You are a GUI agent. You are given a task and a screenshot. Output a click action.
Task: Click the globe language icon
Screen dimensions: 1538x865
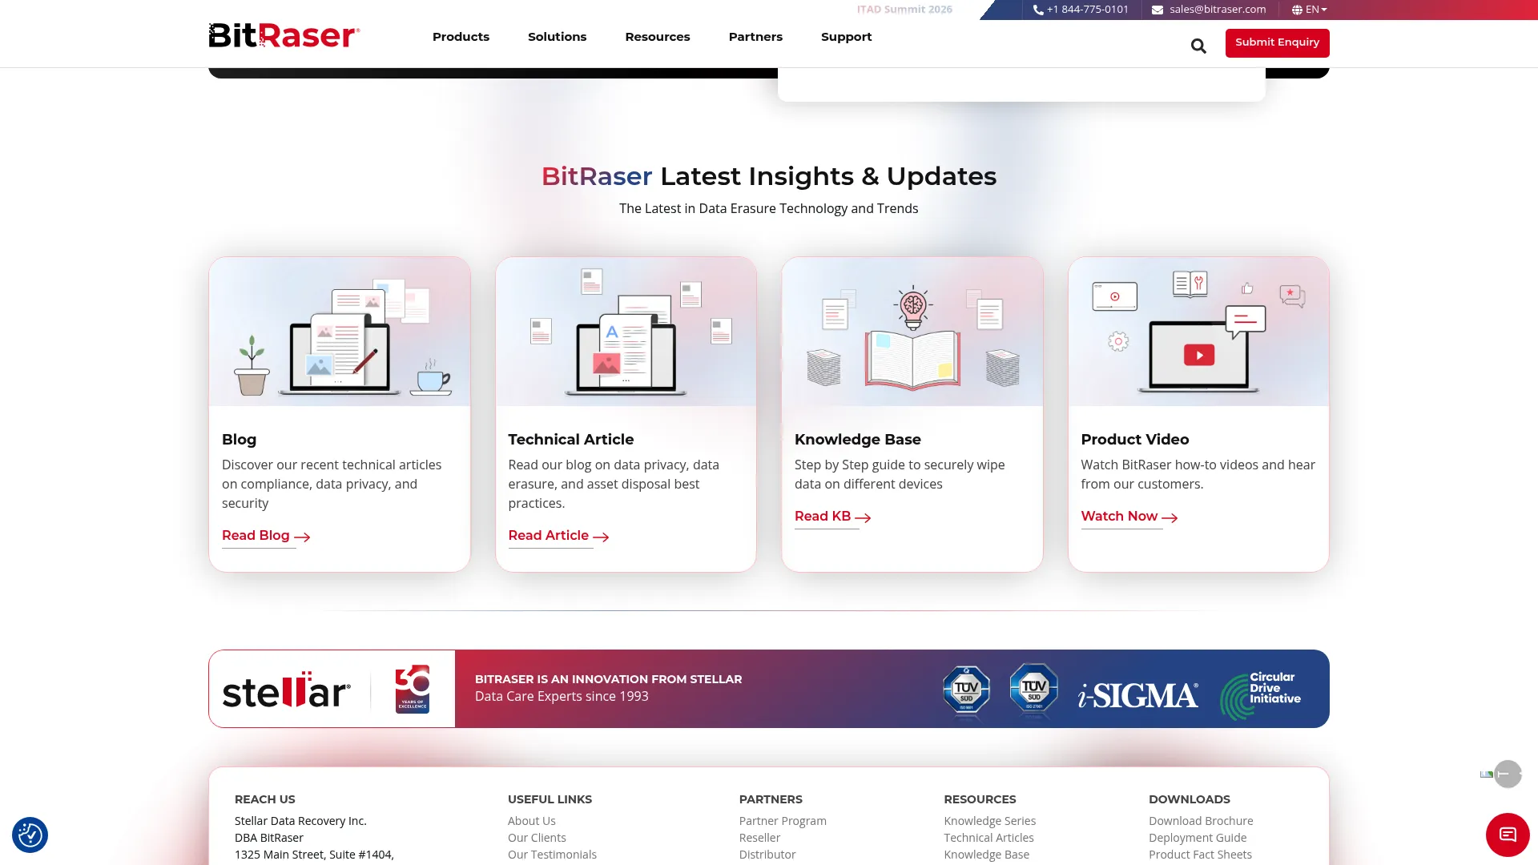tap(1297, 10)
